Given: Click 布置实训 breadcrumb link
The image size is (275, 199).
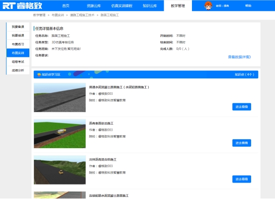Looking at the screenshot, I should 58,15.
